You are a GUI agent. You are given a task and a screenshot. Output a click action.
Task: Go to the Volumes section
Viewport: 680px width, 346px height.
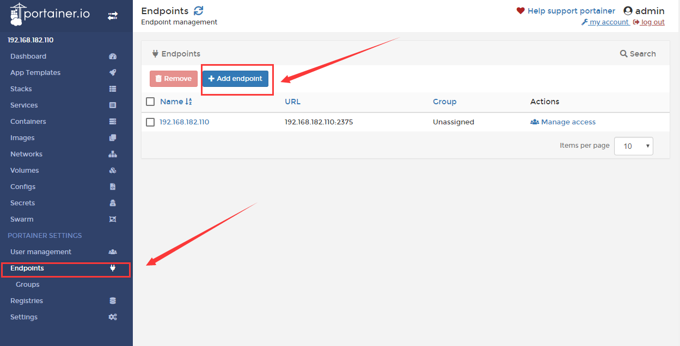[x=24, y=171]
